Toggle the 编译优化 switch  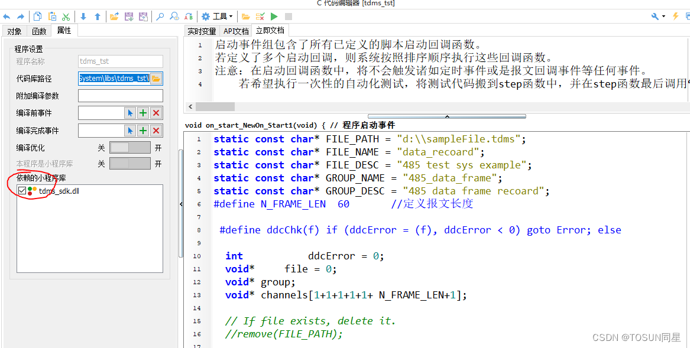130,147
